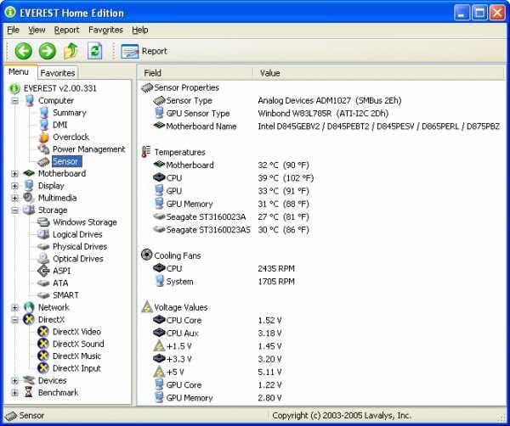The width and height of the screenshot is (510, 426).
Task: Open the Report menu
Action: pyautogui.click(x=66, y=30)
